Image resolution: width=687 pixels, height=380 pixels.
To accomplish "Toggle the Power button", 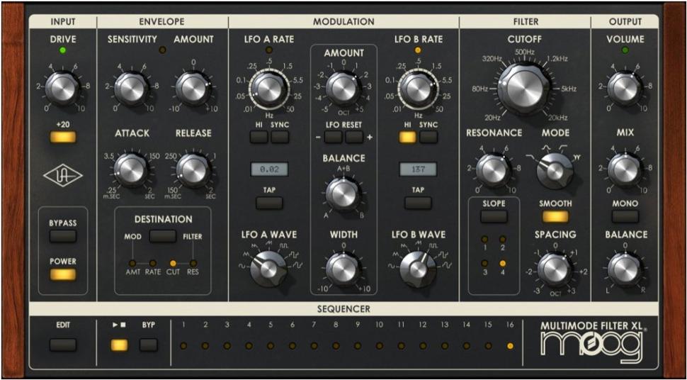I will (x=62, y=274).
